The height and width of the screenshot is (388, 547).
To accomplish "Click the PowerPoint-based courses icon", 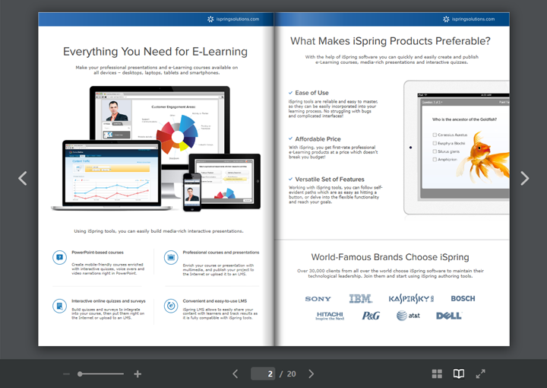I will pyautogui.click(x=60, y=258).
